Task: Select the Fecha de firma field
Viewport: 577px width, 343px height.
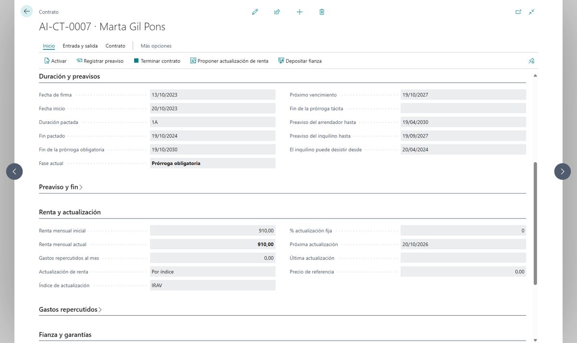Action: tap(213, 95)
